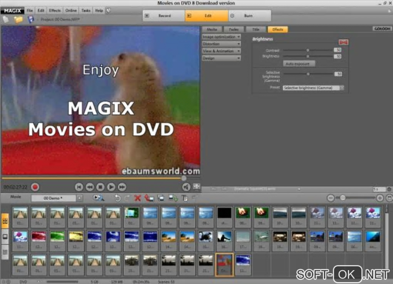Switch to the Fades tab

click(234, 29)
